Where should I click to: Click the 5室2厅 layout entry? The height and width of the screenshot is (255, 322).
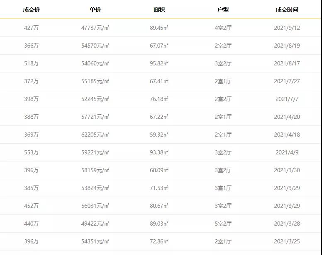[x=223, y=224]
